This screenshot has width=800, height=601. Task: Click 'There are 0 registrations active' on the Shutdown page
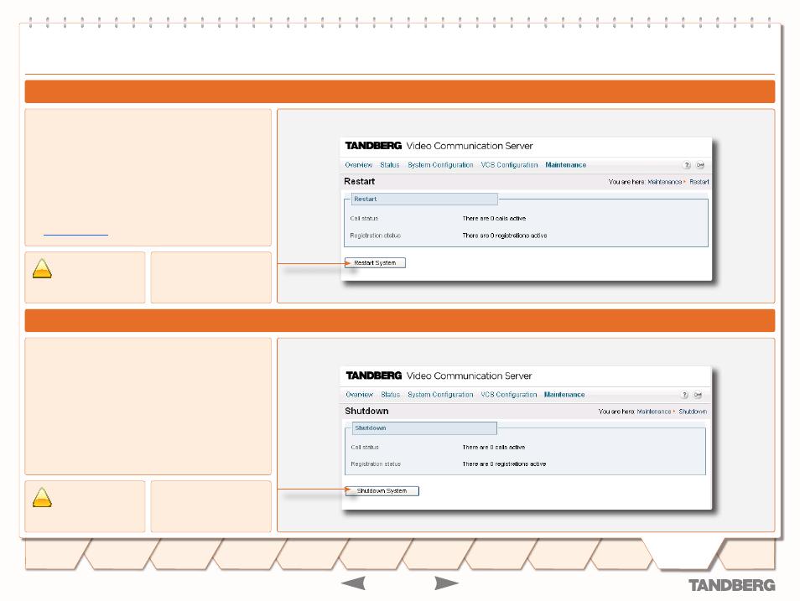click(x=504, y=464)
